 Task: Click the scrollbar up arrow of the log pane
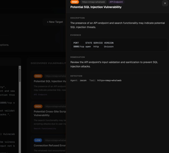[x=20, y=67]
